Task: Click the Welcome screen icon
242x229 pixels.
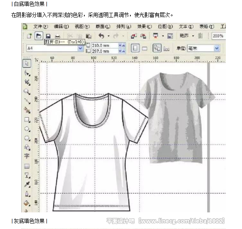Action: click(170, 36)
